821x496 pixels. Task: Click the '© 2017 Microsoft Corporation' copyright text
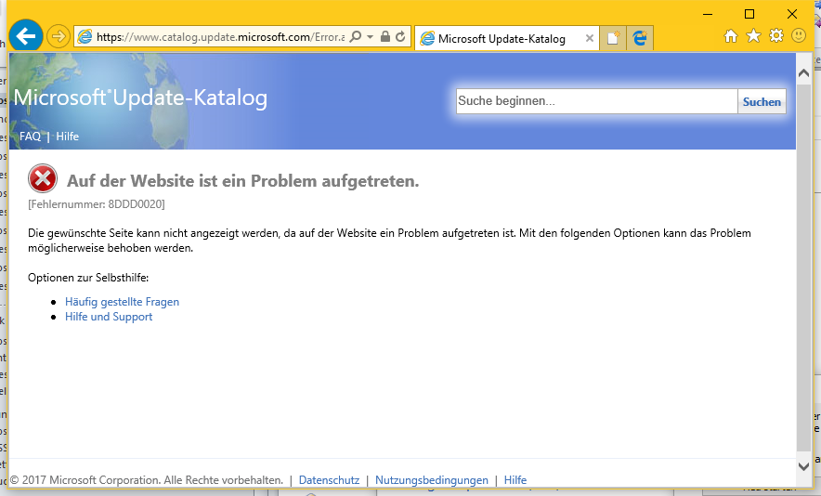pos(147,480)
